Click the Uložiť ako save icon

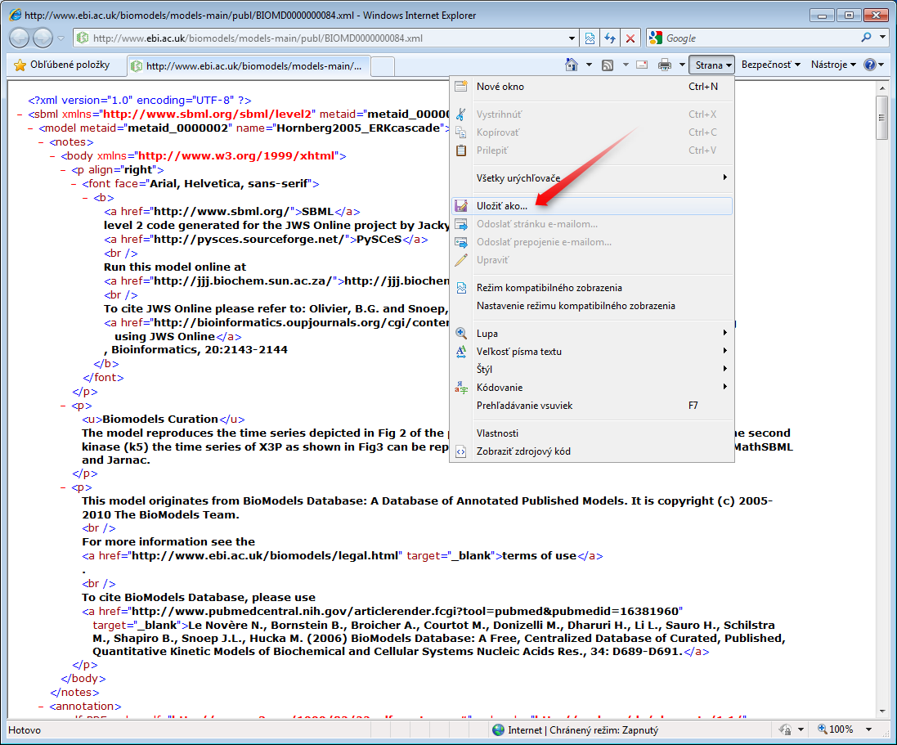(461, 206)
